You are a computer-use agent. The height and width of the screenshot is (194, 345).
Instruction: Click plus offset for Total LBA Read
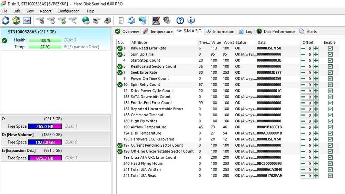pyautogui.click(x=316, y=176)
